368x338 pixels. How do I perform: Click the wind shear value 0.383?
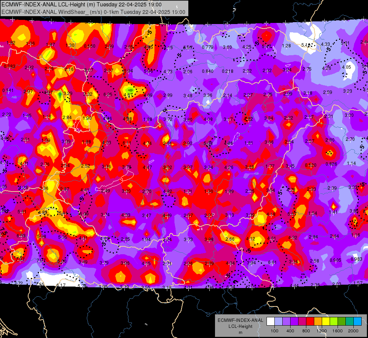[x=10, y=66]
